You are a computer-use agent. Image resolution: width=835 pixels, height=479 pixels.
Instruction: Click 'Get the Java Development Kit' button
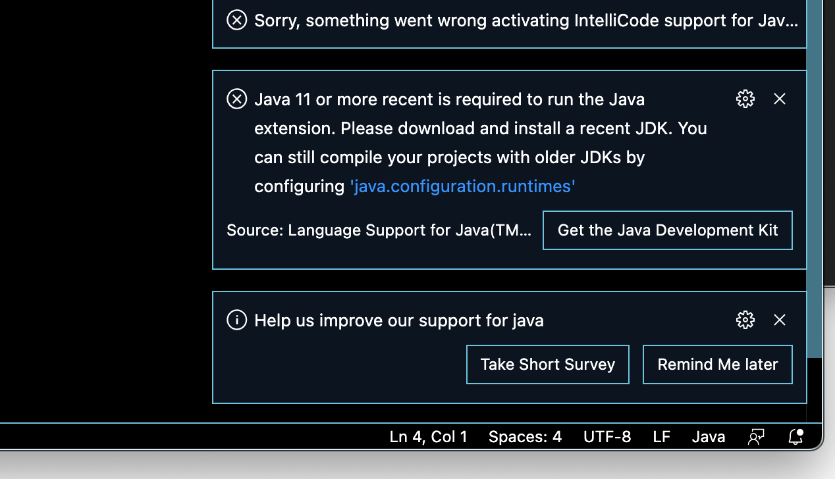click(667, 230)
